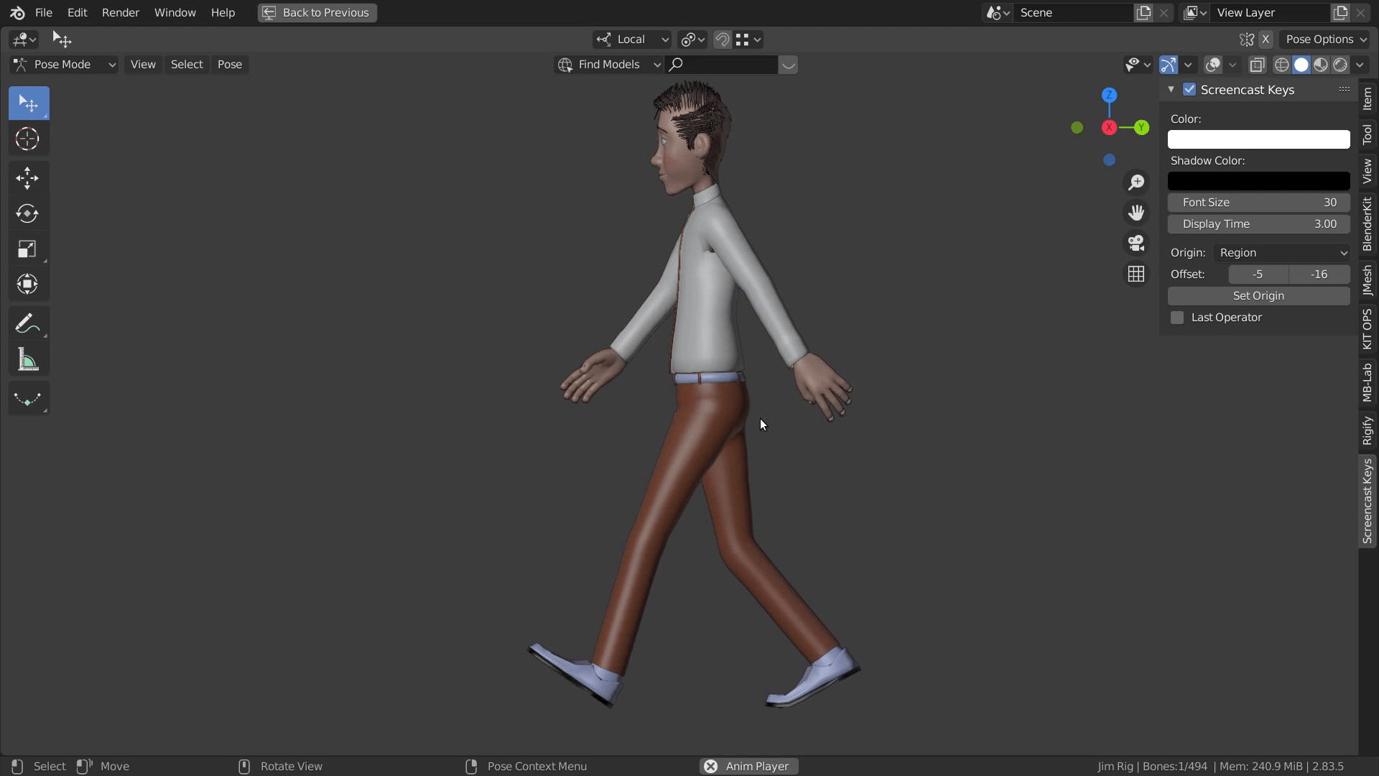Image resolution: width=1379 pixels, height=776 pixels.
Task: Select the Move tool
Action: click(x=27, y=177)
